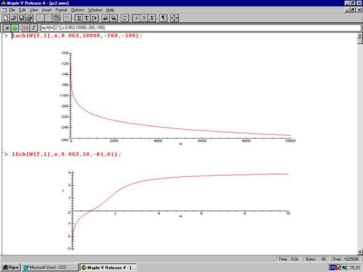This screenshot has width=363, height=272.
Task: Click the show nonprinting characters ¶ icon
Action: [164, 18]
